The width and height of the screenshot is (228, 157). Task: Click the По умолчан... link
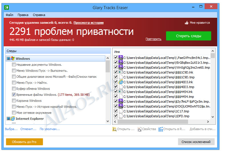click(x=50, y=129)
